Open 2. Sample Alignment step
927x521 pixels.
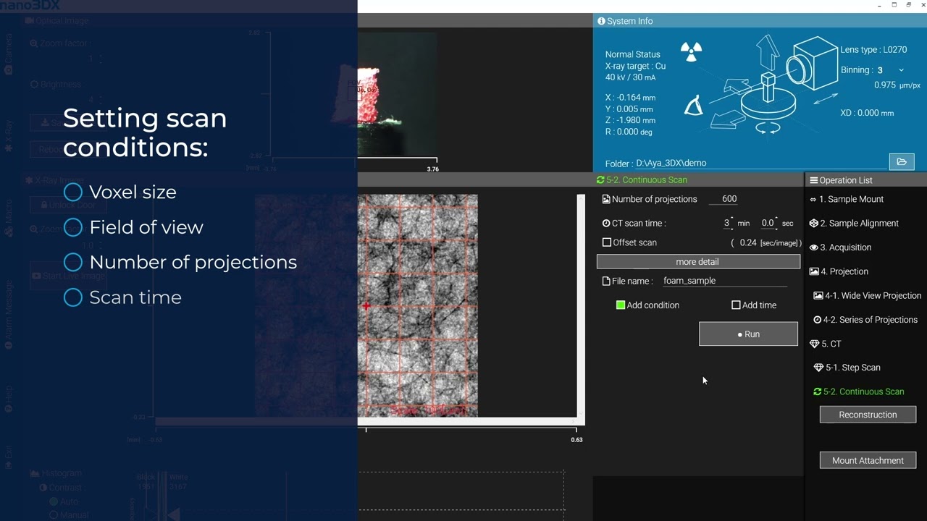pyautogui.click(x=854, y=224)
